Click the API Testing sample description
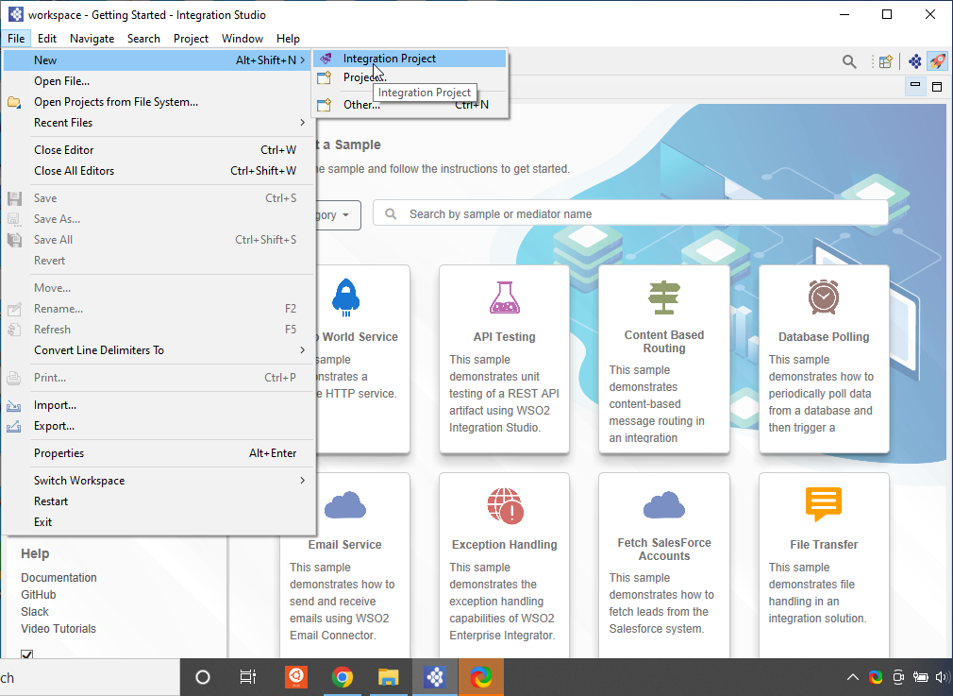The image size is (953, 696). point(504,394)
